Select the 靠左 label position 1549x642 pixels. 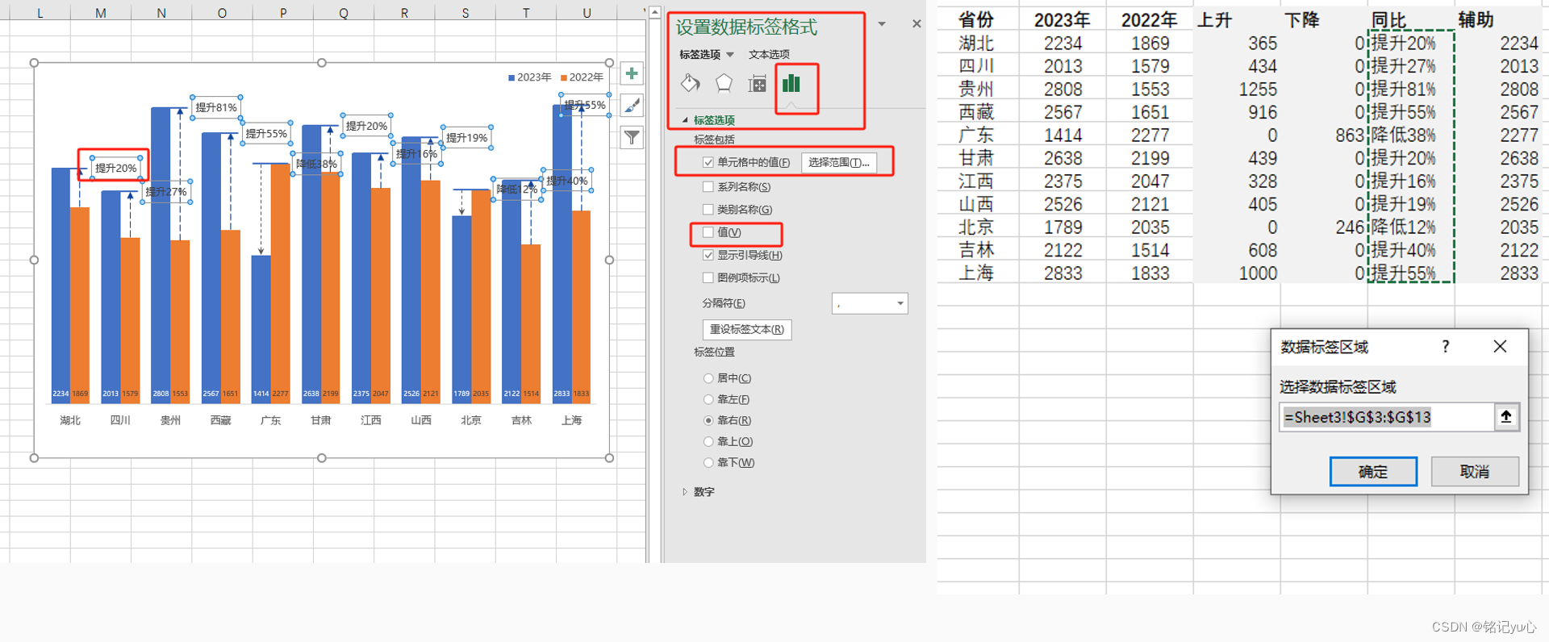[708, 399]
